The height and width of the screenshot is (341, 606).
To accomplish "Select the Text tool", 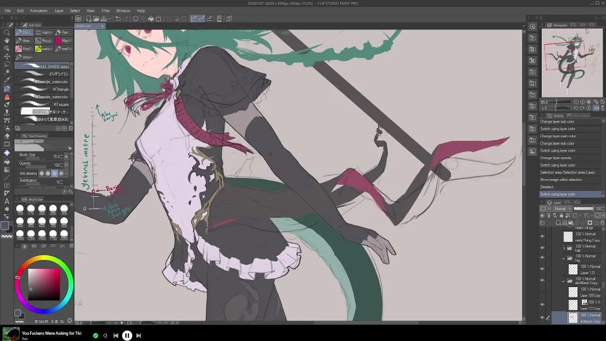I will click(7, 201).
